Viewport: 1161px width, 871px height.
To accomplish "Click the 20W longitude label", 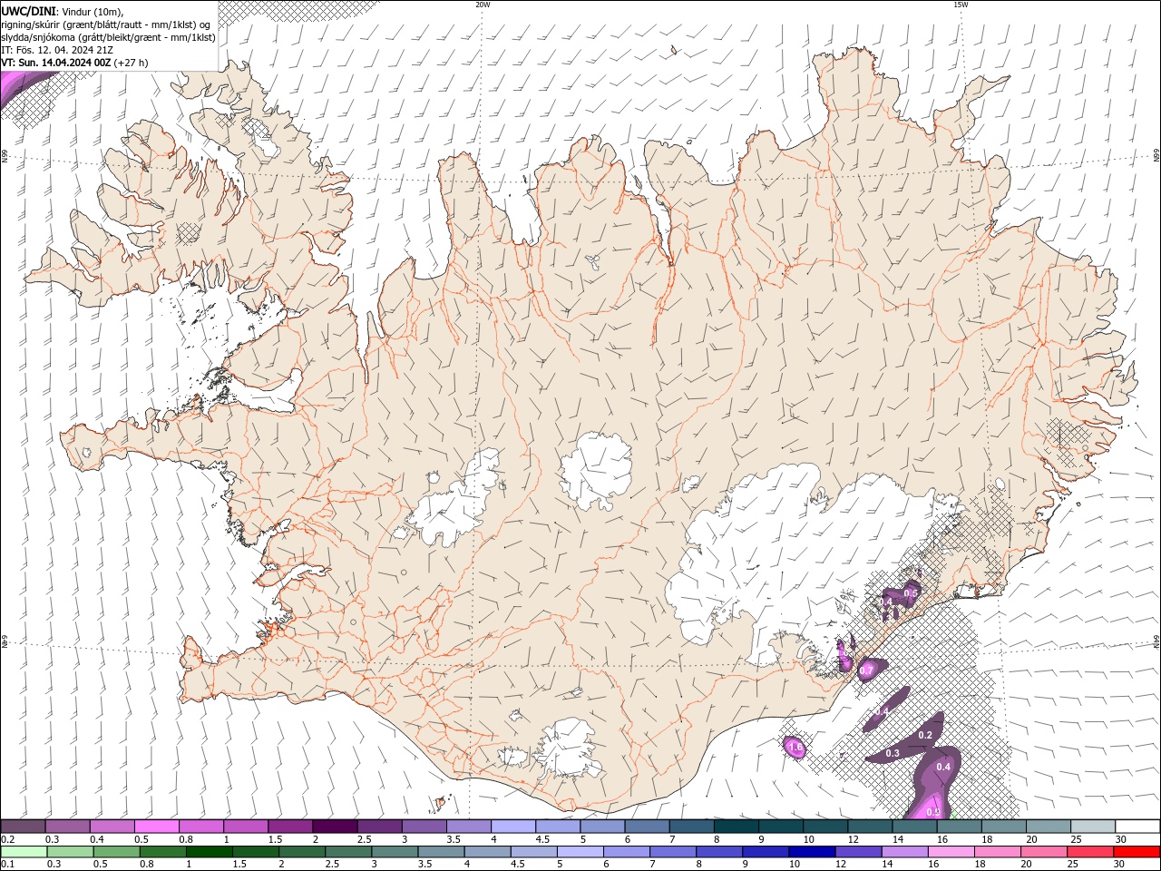I will click(x=483, y=5).
